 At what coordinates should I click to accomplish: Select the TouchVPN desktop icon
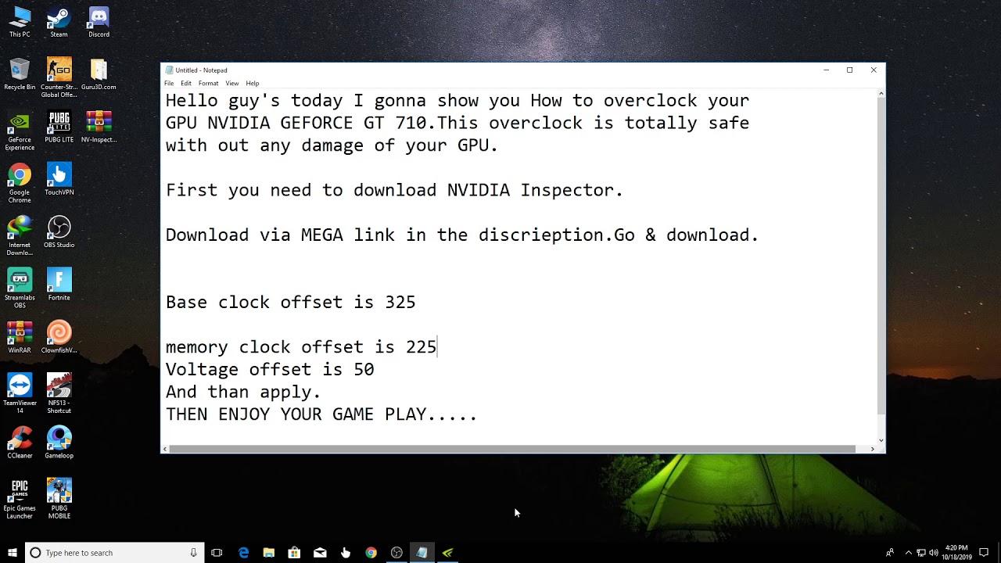coord(59,179)
